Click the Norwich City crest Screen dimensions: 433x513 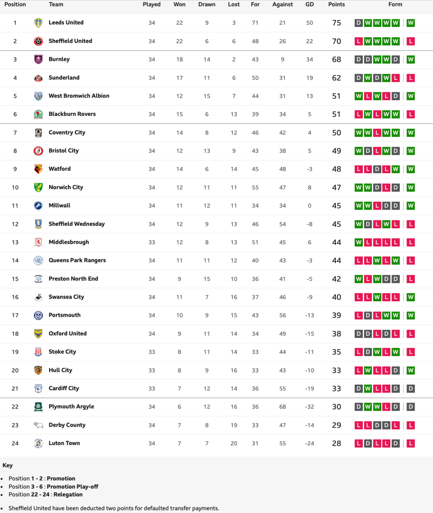click(x=39, y=187)
